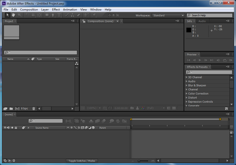Select the Zoom magnifier tool

[x=19, y=15]
